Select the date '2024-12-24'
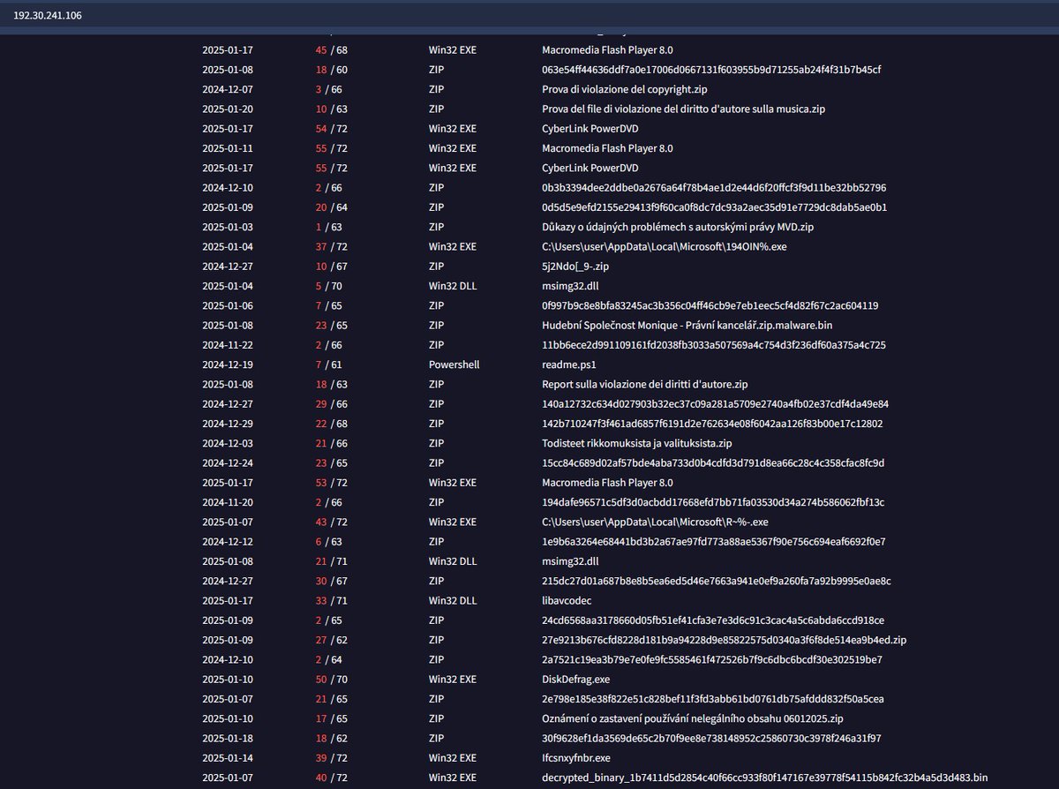 [x=228, y=462]
